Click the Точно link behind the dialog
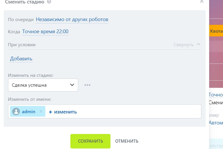 pos(216,95)
